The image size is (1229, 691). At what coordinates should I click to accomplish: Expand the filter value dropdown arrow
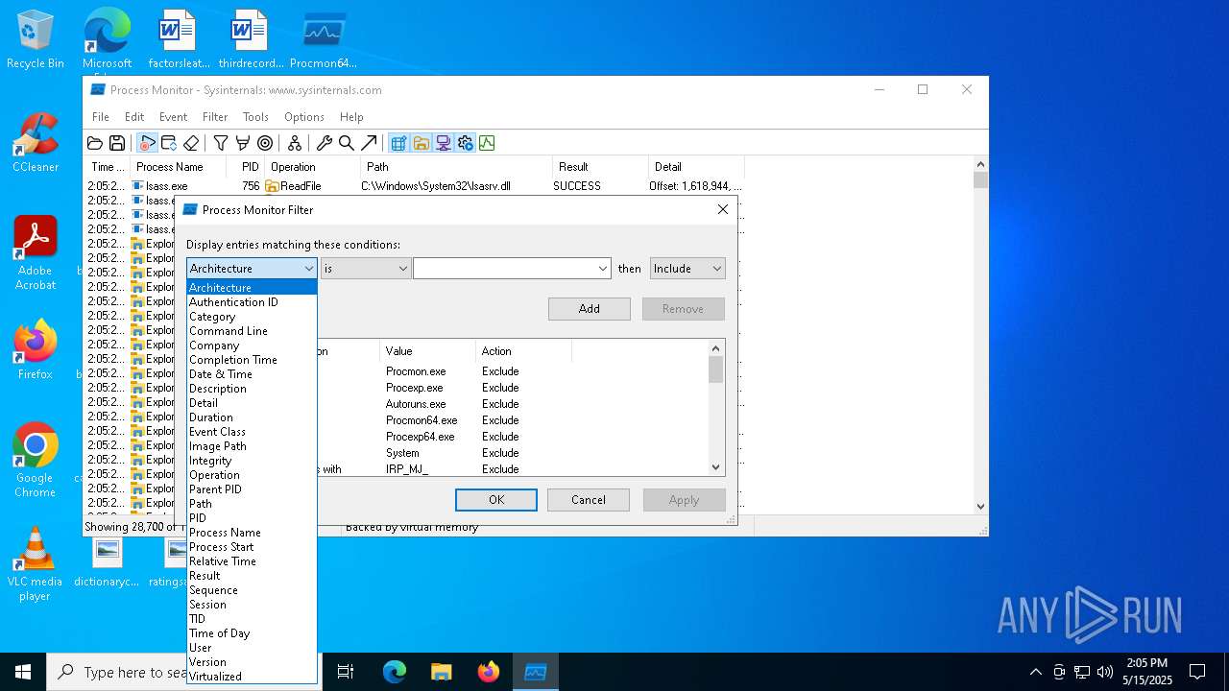click(602, 269)
